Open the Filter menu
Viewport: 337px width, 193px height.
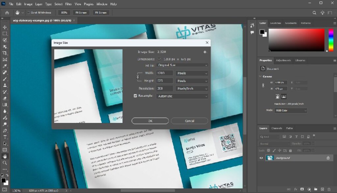click(x=68, y=4)
